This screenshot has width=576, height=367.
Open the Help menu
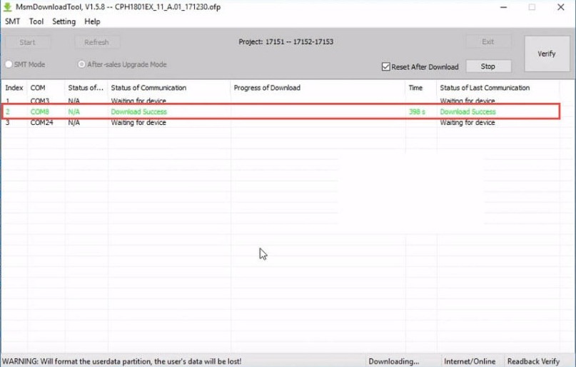[92, 21]
